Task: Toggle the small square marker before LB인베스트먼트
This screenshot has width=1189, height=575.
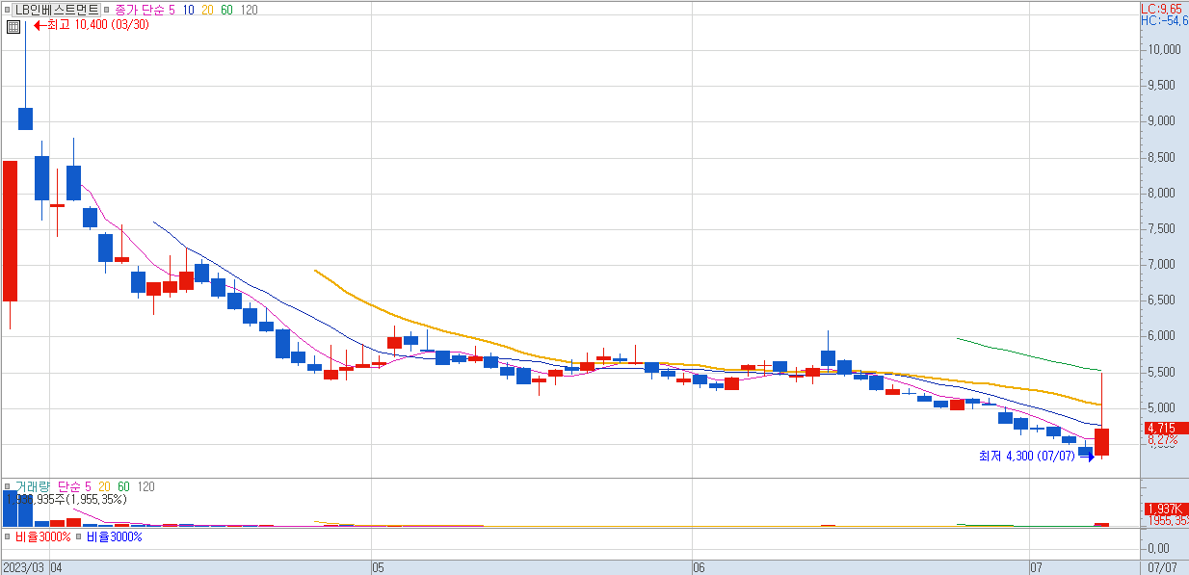Action: [8, 9]
